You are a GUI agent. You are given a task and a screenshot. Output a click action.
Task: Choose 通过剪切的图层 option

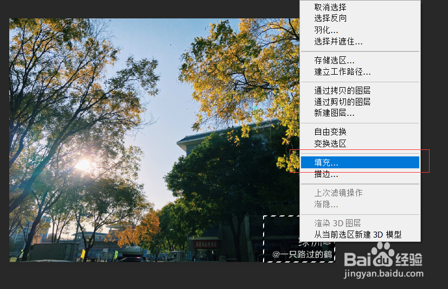click(360, 102)
